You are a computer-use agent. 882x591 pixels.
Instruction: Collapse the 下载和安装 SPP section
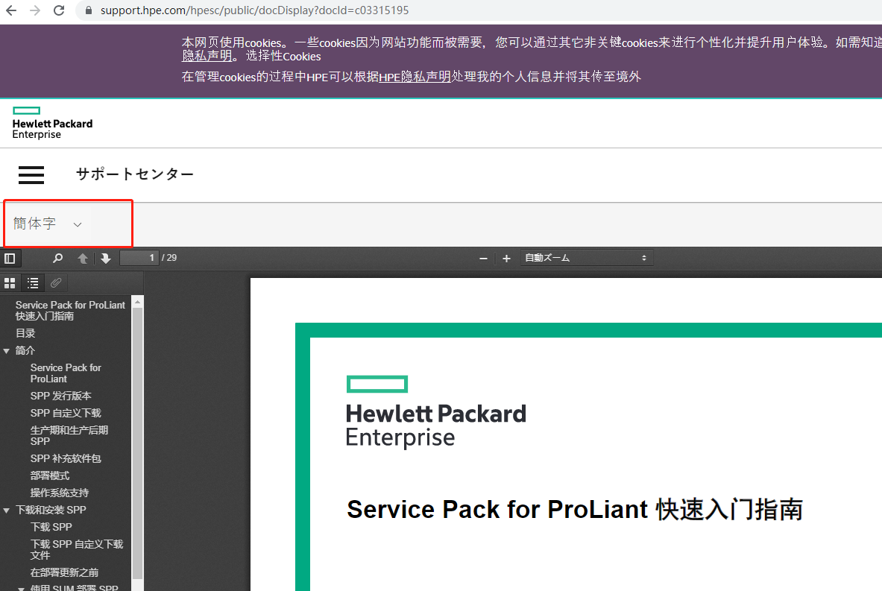point(7,511)
